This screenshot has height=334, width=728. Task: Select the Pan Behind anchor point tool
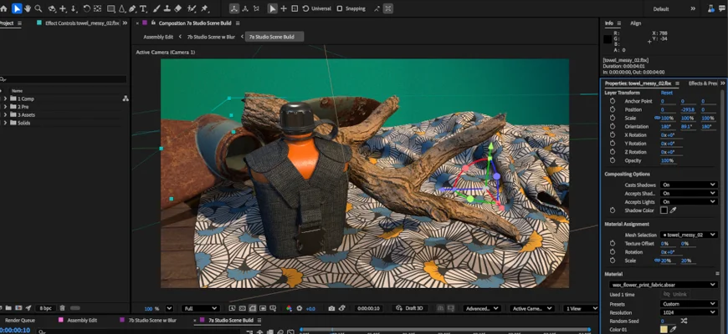click(x=98, y=8)
